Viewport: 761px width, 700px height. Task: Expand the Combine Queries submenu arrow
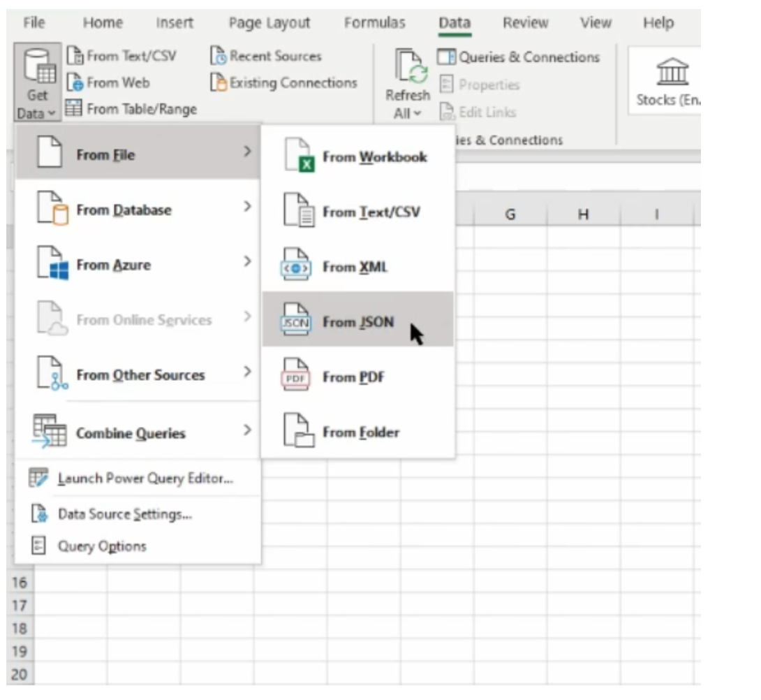click(x=248, y=430)
